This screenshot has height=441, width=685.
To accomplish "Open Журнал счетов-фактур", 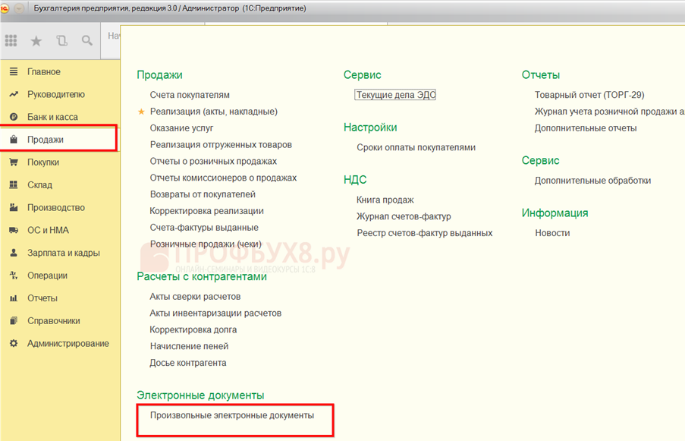I will point(404,216).
